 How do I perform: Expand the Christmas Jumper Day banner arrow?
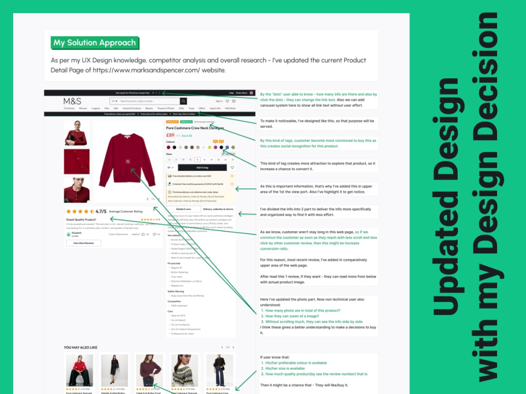(x=153, y=93)
